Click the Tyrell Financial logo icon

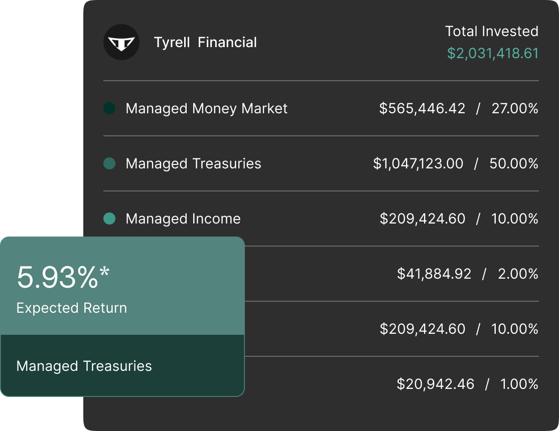(122, 42)
